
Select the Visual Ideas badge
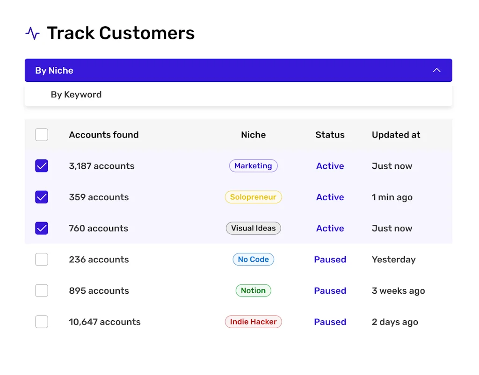[253, 228]
